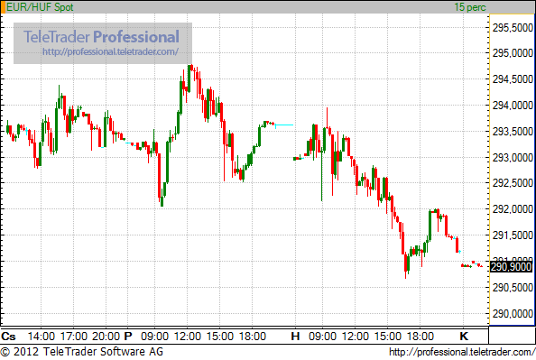Click the 2012 TeleTrader Software AG copyright
This screenshot has height=360, width=536.
[x=82, y=352]
